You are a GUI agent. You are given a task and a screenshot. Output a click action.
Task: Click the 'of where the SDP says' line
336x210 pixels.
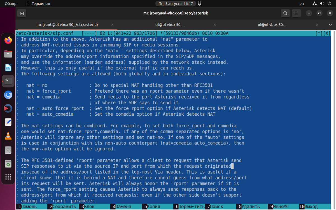pos(135,102)
